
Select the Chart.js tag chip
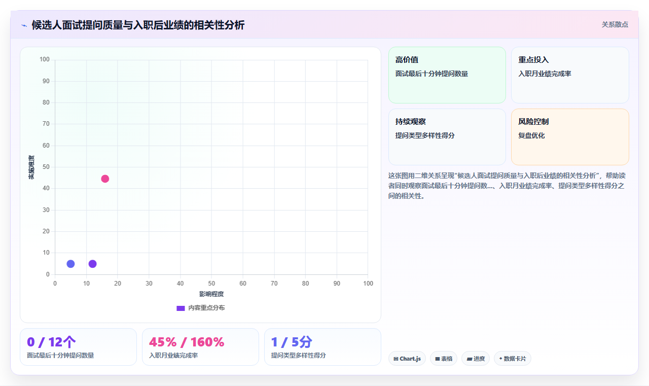(x=407, y=359)
